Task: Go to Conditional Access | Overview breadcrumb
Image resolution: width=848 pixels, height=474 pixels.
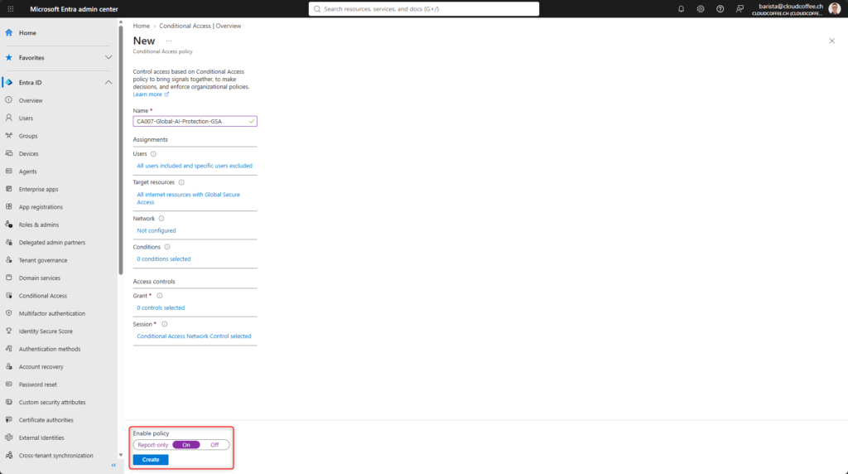Action: [200, 26]
